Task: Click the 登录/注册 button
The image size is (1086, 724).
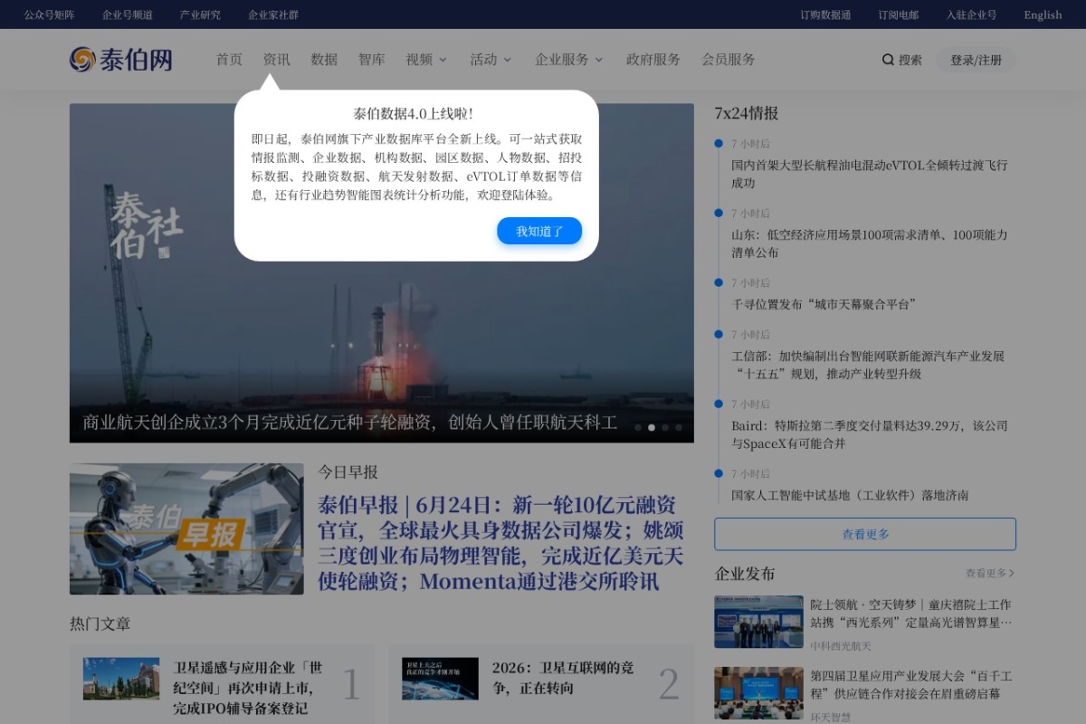Action: coord(976,60)
